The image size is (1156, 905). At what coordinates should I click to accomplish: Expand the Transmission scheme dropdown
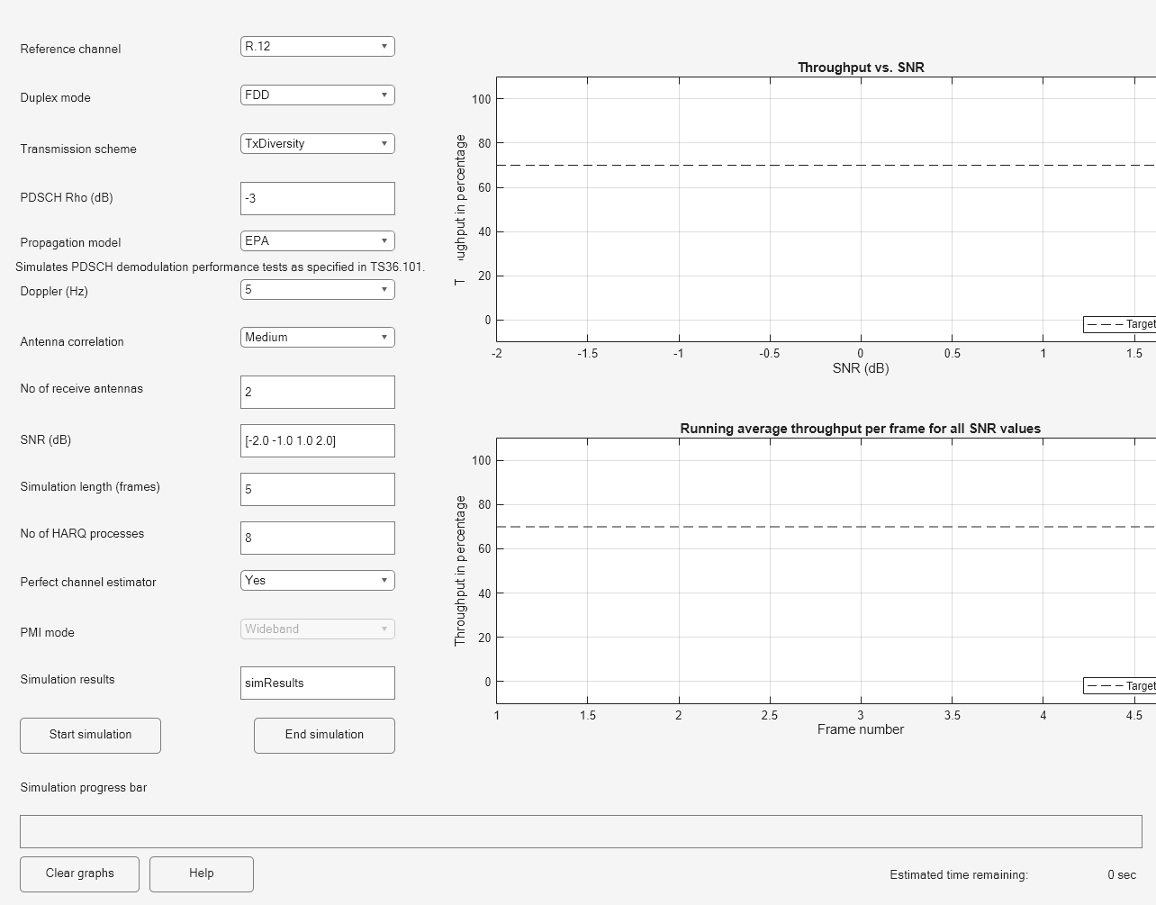(317, 143)
